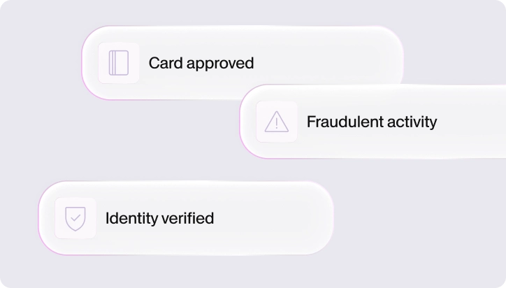Tap the exclamation mark inside the triangle
Screen dimensions: 506x288
[x=277, y=124]
